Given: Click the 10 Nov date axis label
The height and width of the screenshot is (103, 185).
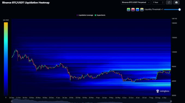Looking at the screenshot, I should click(x=32, y=98).
